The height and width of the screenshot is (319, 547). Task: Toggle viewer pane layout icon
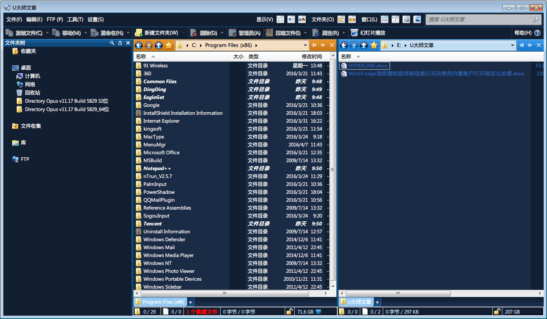click(417, 19)
